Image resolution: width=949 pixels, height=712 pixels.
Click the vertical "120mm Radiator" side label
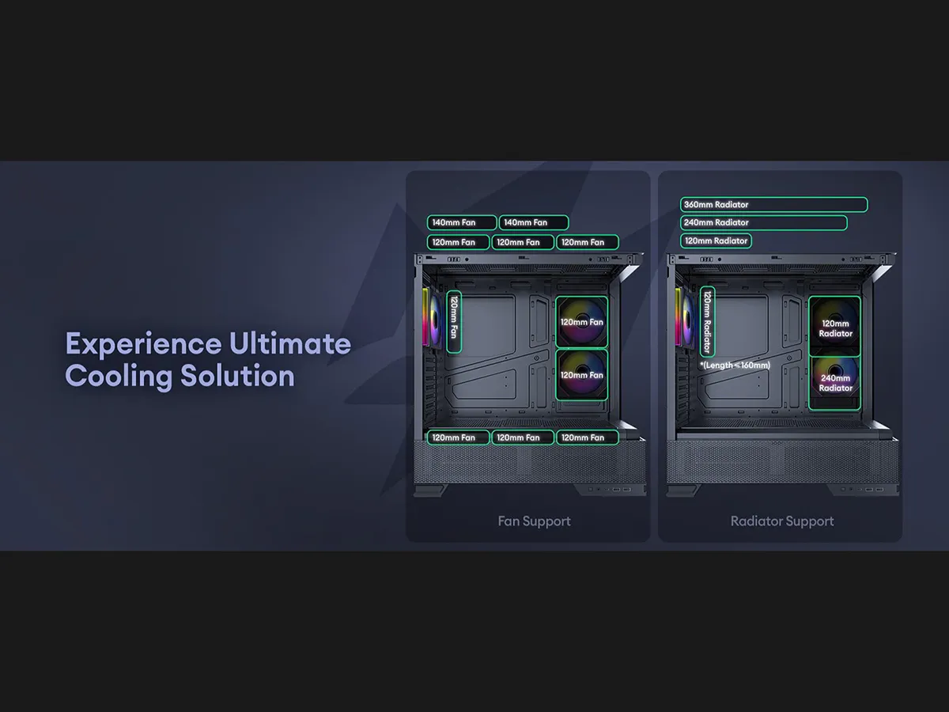pos(708,322)
